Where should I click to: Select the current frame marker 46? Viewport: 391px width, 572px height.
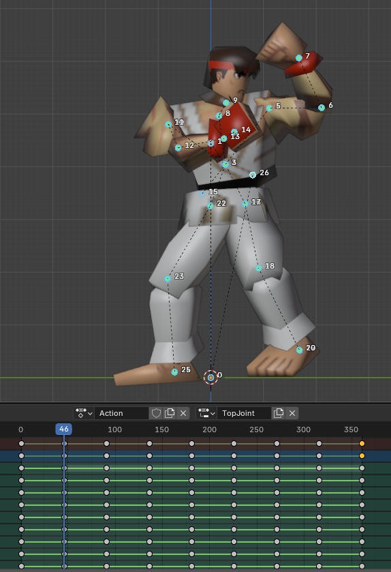(64, 429)
